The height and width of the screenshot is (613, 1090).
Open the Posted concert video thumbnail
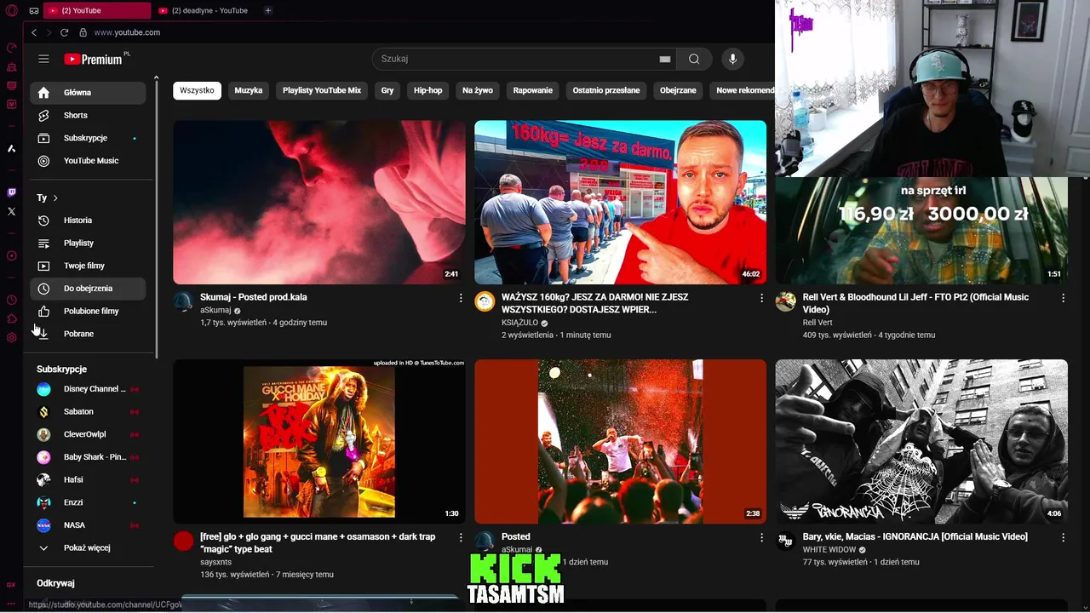[620, 441]
